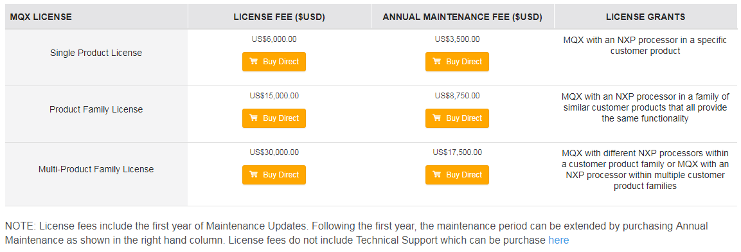Click the LICENSE GRANTS column header
Screen dimensions: 741x252
(645, 17)
